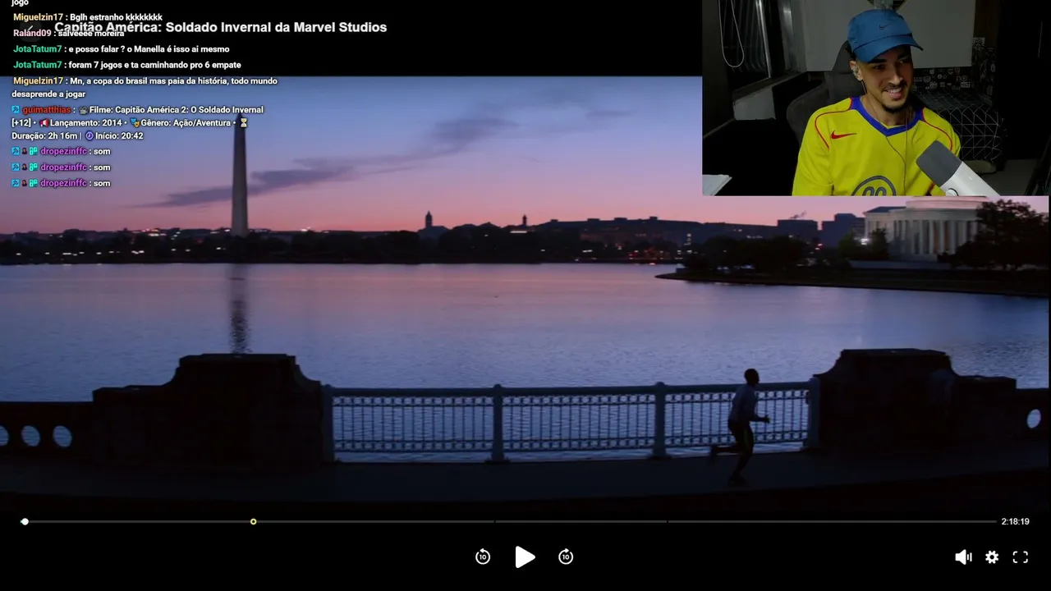The width and height of the screenshot is (1051, 591).
Task: Select 'Filme: Capitão América 2: O Soldado Invernal'
Action: (x=177, y=110)
